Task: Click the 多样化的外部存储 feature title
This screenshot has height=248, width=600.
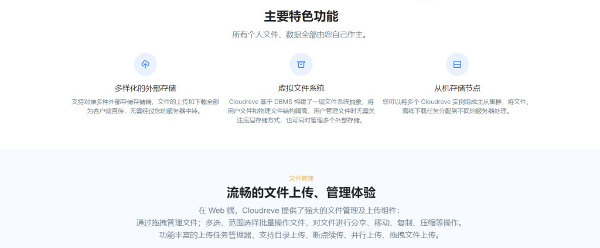Action: coord(145,88)
